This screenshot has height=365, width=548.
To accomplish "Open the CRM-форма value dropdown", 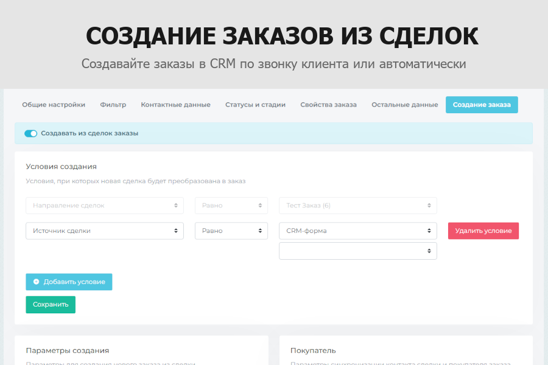I will pos(357,231).
